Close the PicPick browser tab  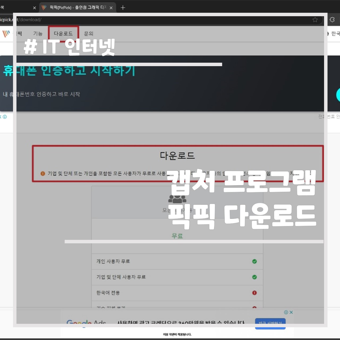[x=111, y=8]
